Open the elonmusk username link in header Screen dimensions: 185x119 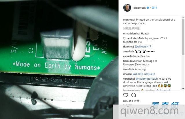coord(139,8)
